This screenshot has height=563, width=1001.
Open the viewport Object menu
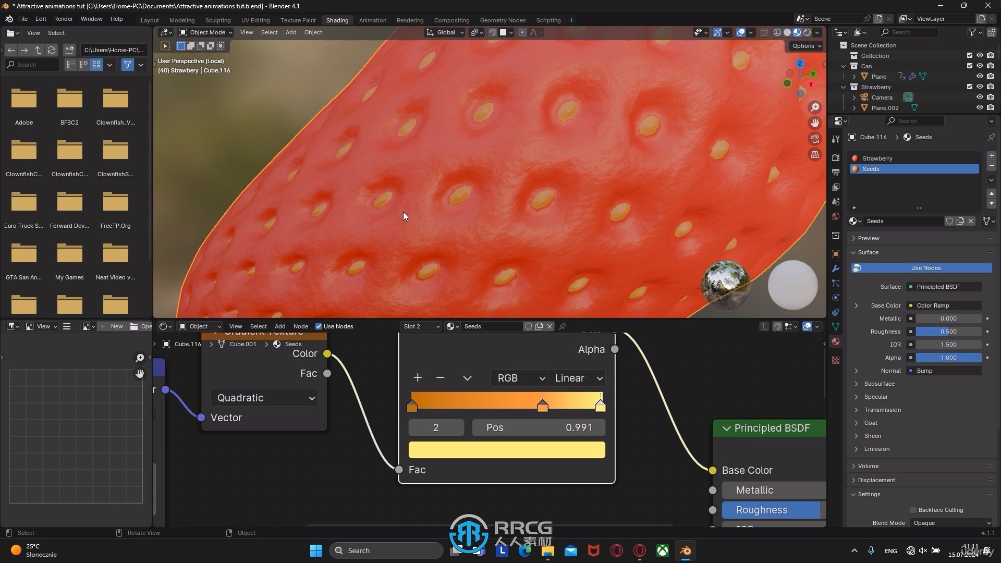tap(313, 32)
